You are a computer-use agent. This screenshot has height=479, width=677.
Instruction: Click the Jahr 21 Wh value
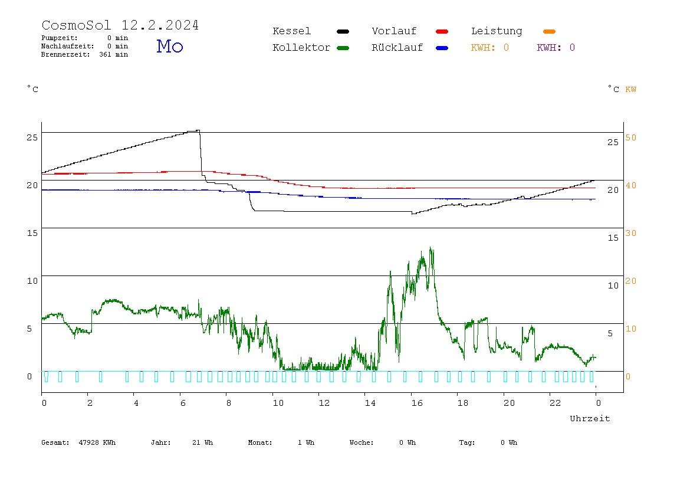point(202,442)
